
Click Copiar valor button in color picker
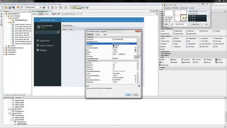(x=195, y=24)
